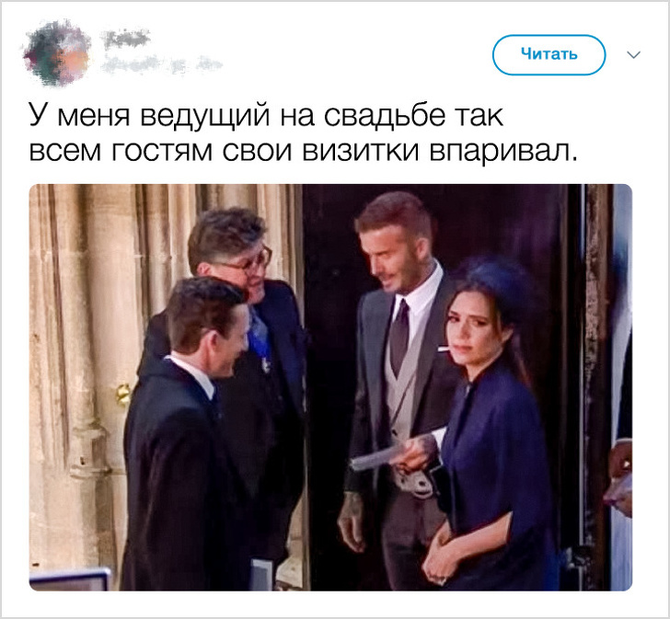Click the woman's clasped hands in photo

[443, 559]
